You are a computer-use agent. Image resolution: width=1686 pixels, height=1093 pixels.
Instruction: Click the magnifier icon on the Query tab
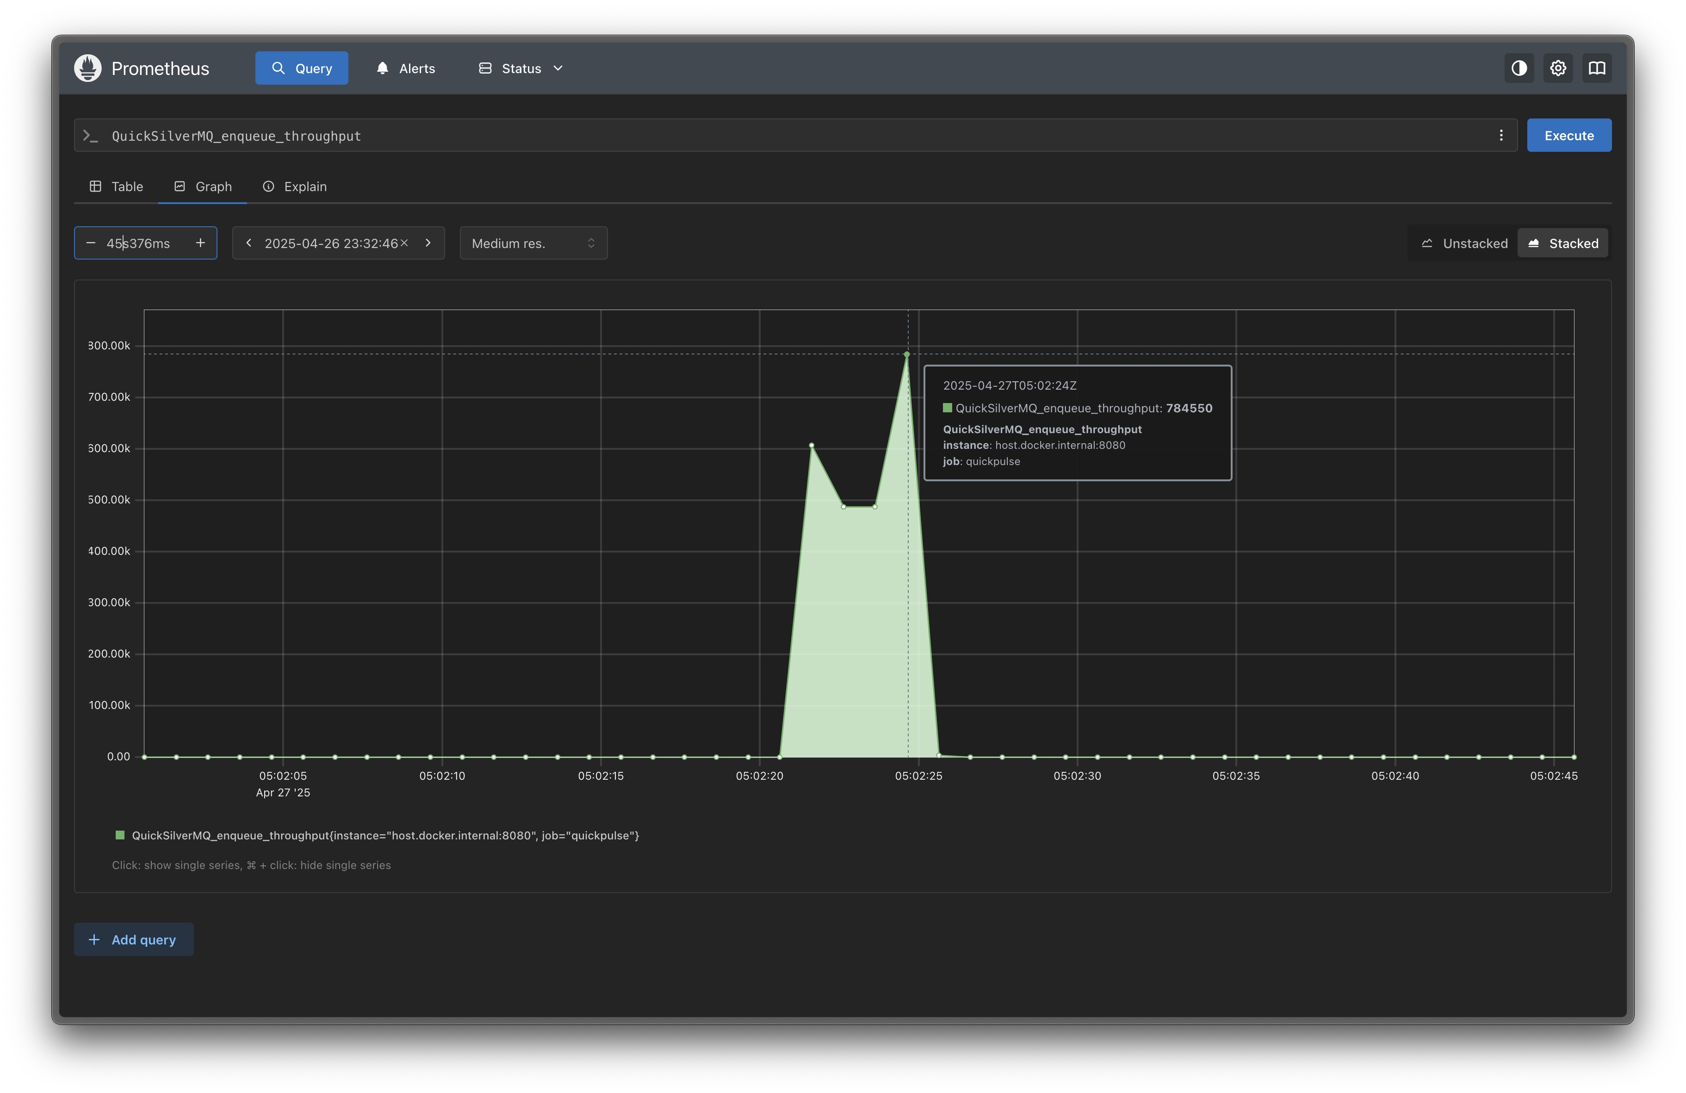279,67
